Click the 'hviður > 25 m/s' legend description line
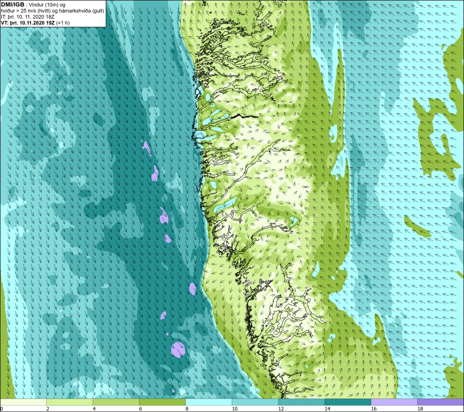This screenshot has width=464, height=412. (53, 11)
